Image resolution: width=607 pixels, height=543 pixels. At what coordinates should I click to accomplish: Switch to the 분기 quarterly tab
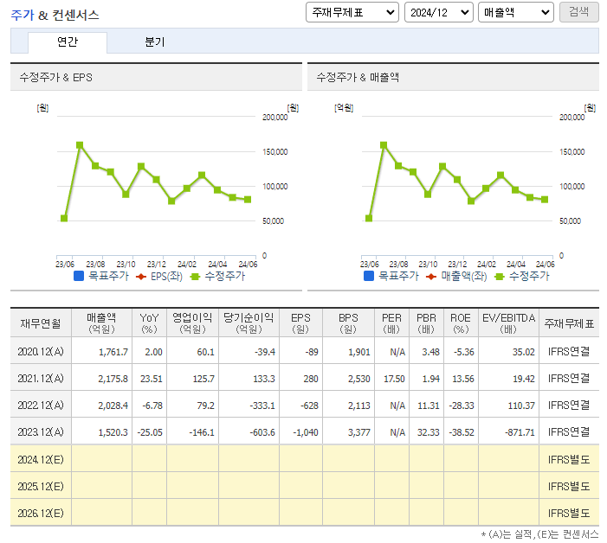pos(154,42)
